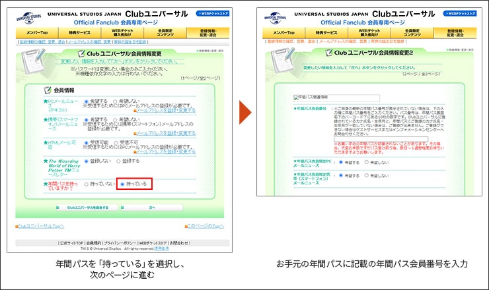This screenshot has height=290, width=489.
Task: Click 会員規約 footer link
Action: pos(94,243)
